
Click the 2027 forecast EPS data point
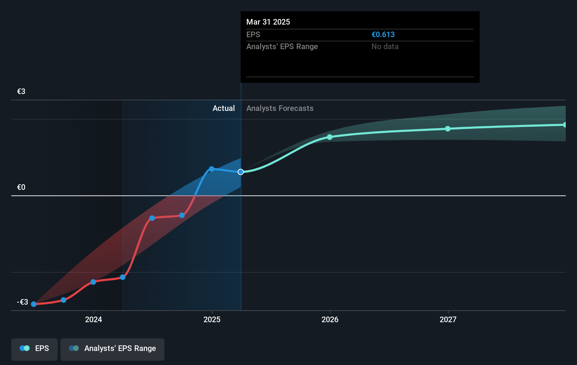click(448, 129)
